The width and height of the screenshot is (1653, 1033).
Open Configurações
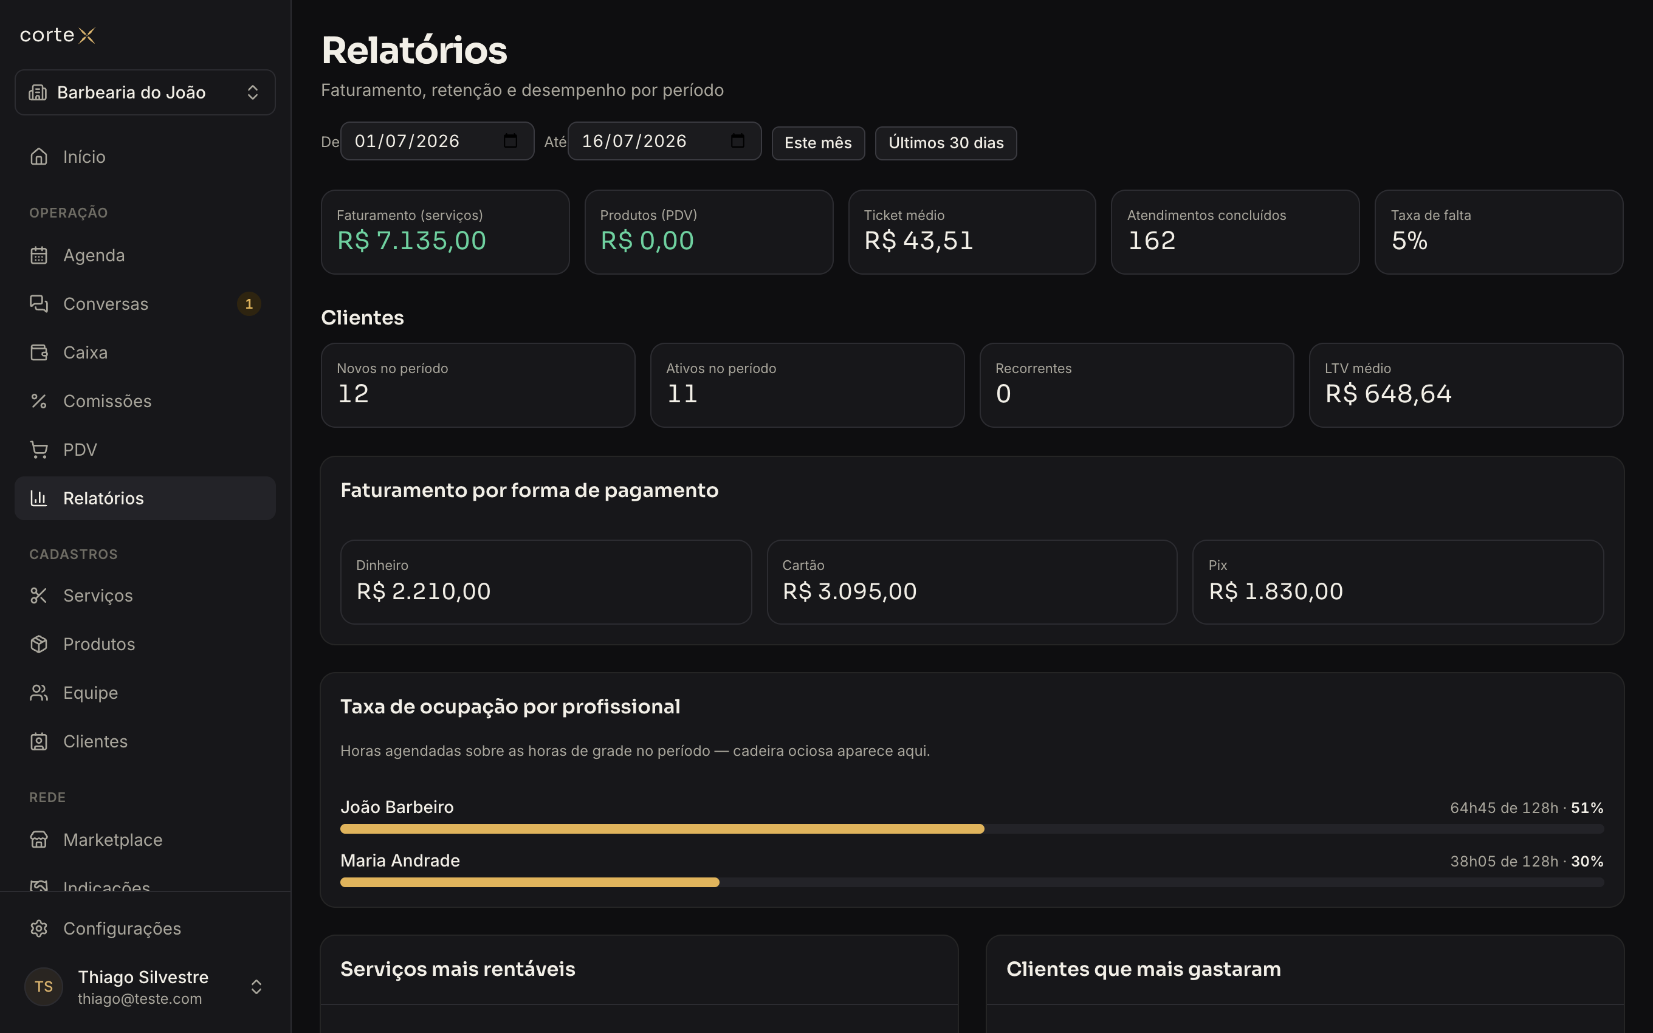coord(145,928)
